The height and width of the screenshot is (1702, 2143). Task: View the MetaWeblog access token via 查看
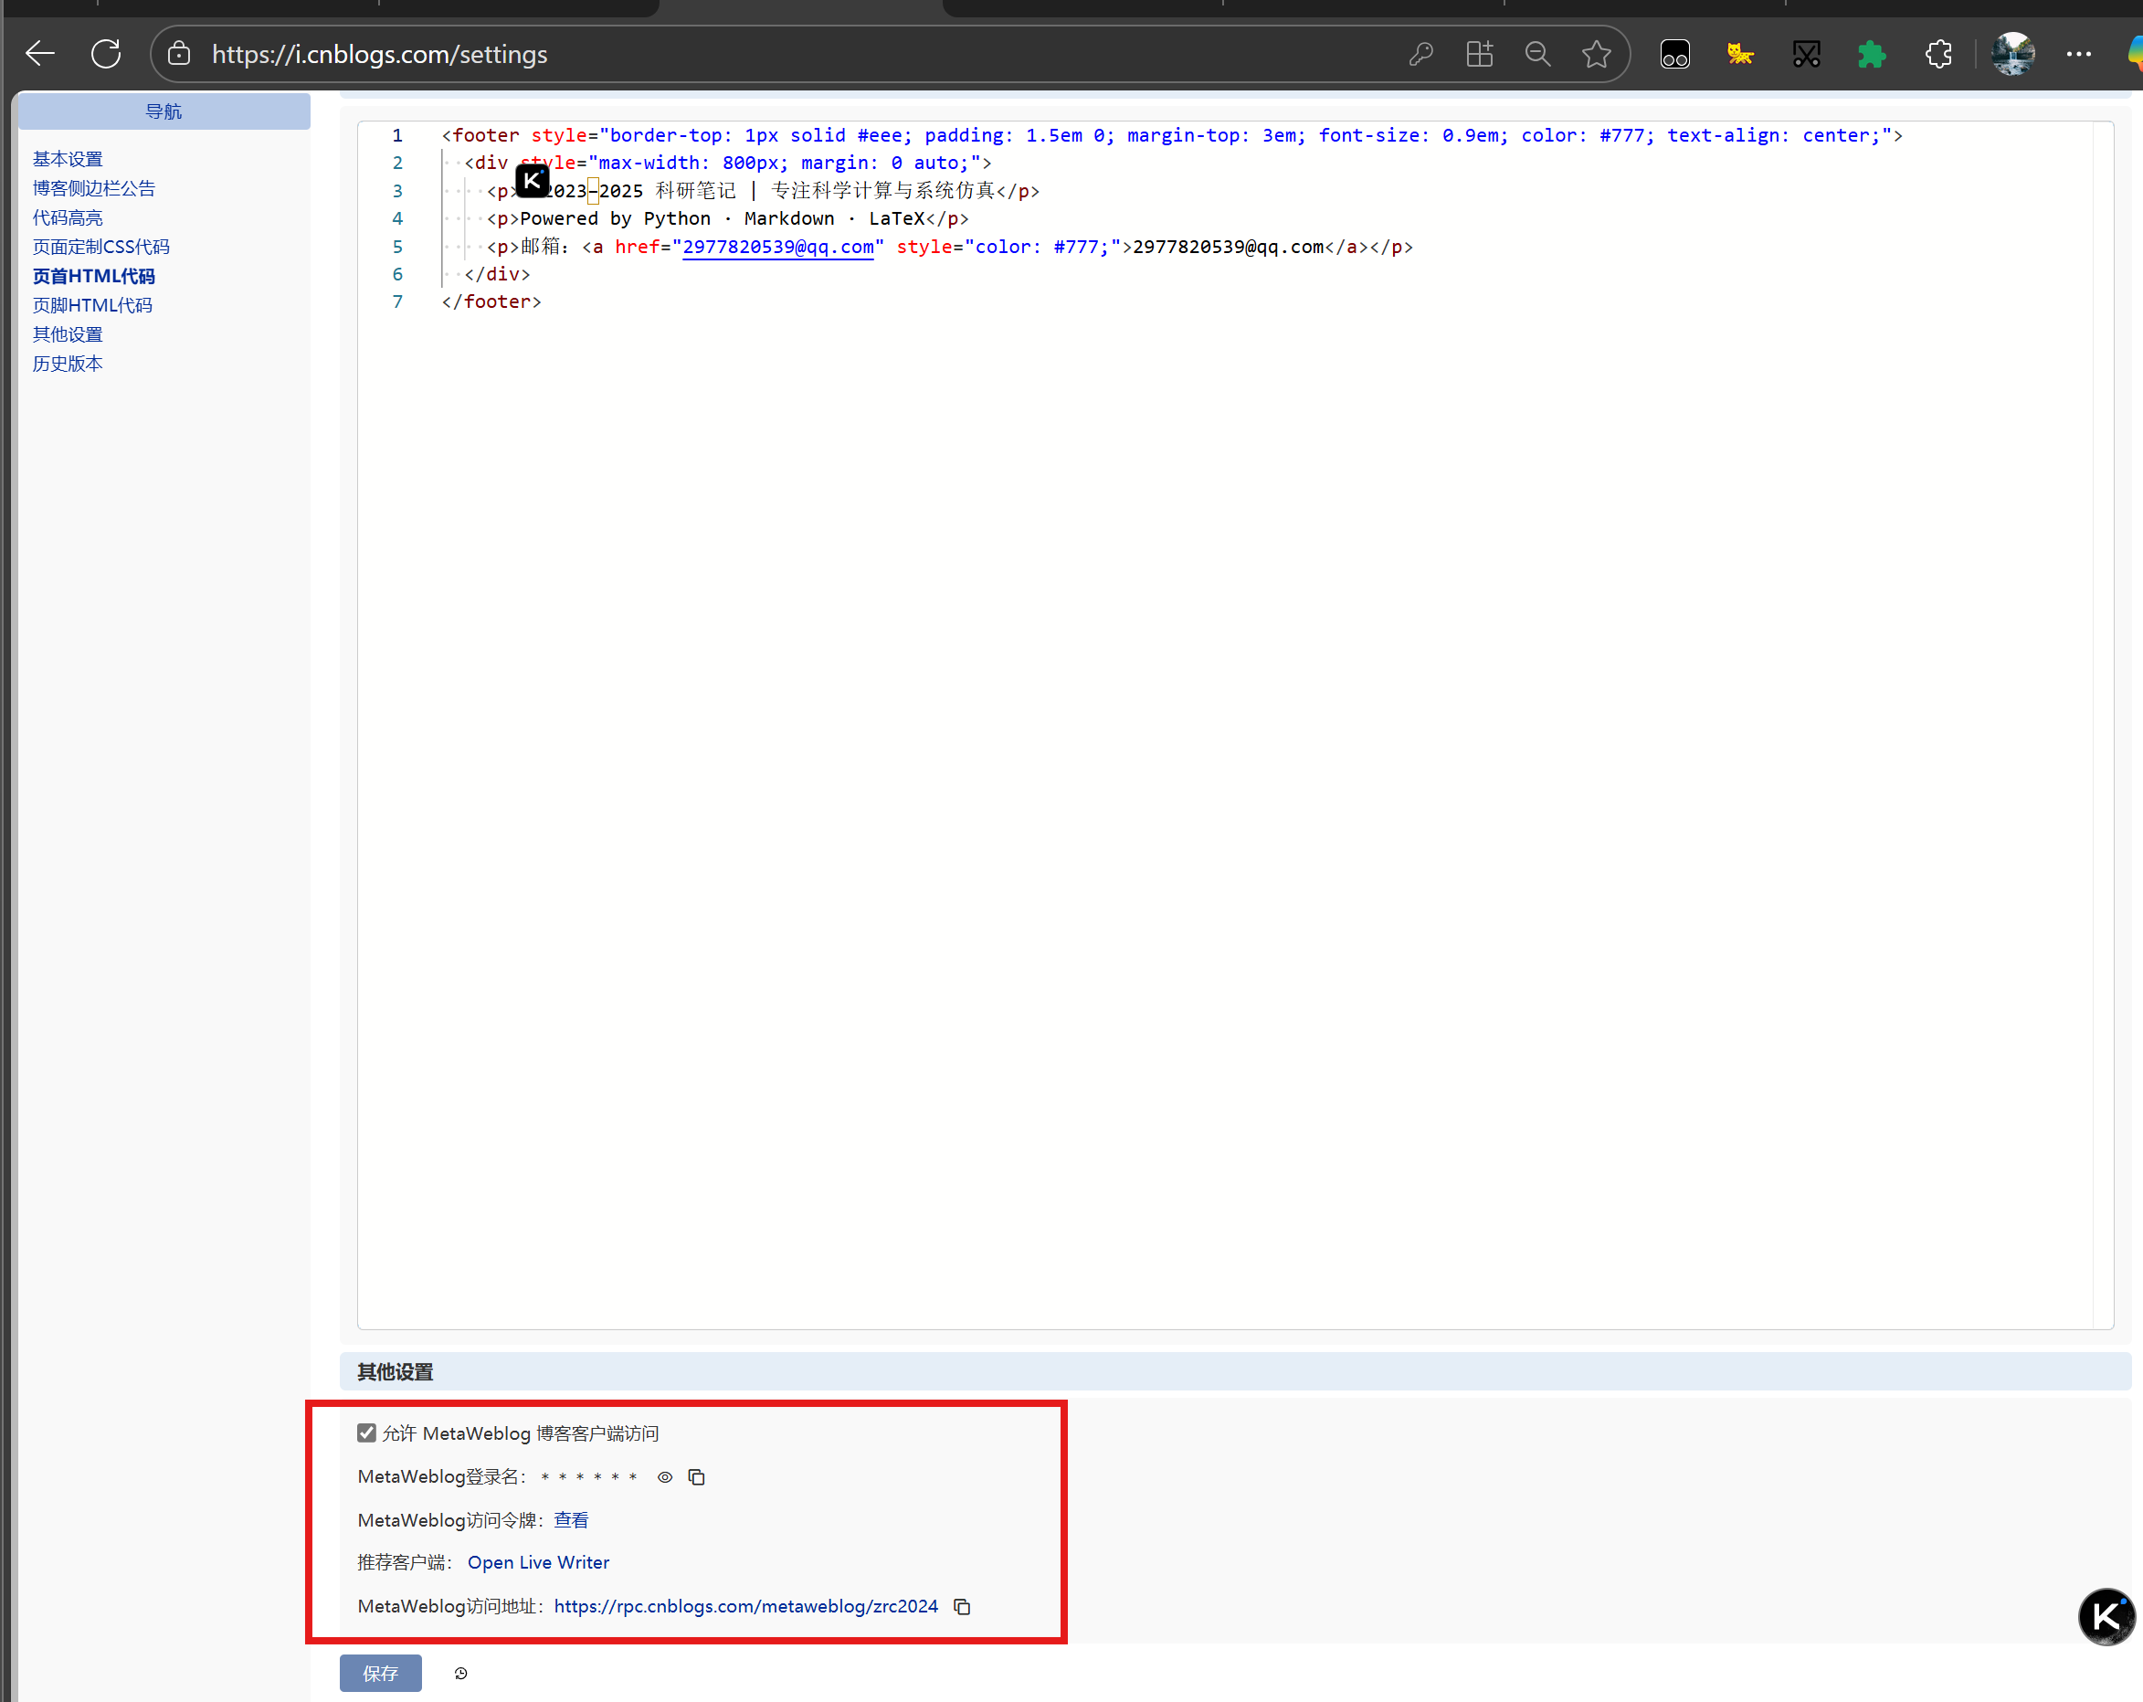coord(571,1520)
